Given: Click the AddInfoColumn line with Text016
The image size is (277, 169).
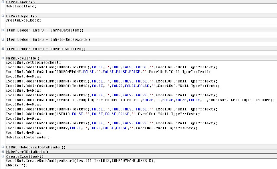Looking at the screenshot, I should (112, 109).
